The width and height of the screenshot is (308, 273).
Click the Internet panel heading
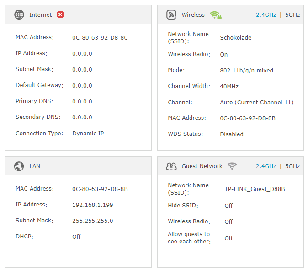click(x=41, y=15)
